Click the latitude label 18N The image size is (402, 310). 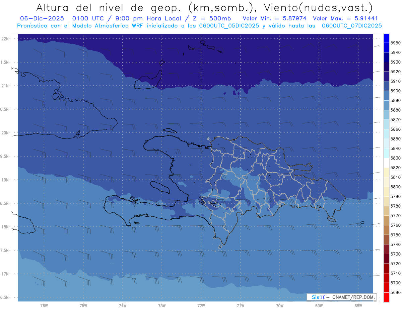(x=6, y=227)
